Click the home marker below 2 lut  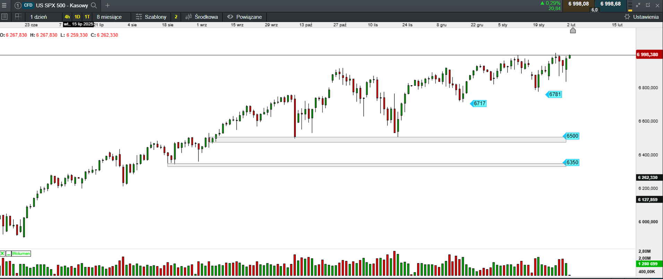pyautogui.click(x=573, y=31)
